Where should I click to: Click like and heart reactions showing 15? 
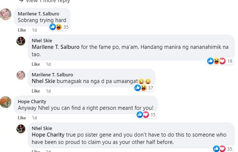tap(146, 115)
